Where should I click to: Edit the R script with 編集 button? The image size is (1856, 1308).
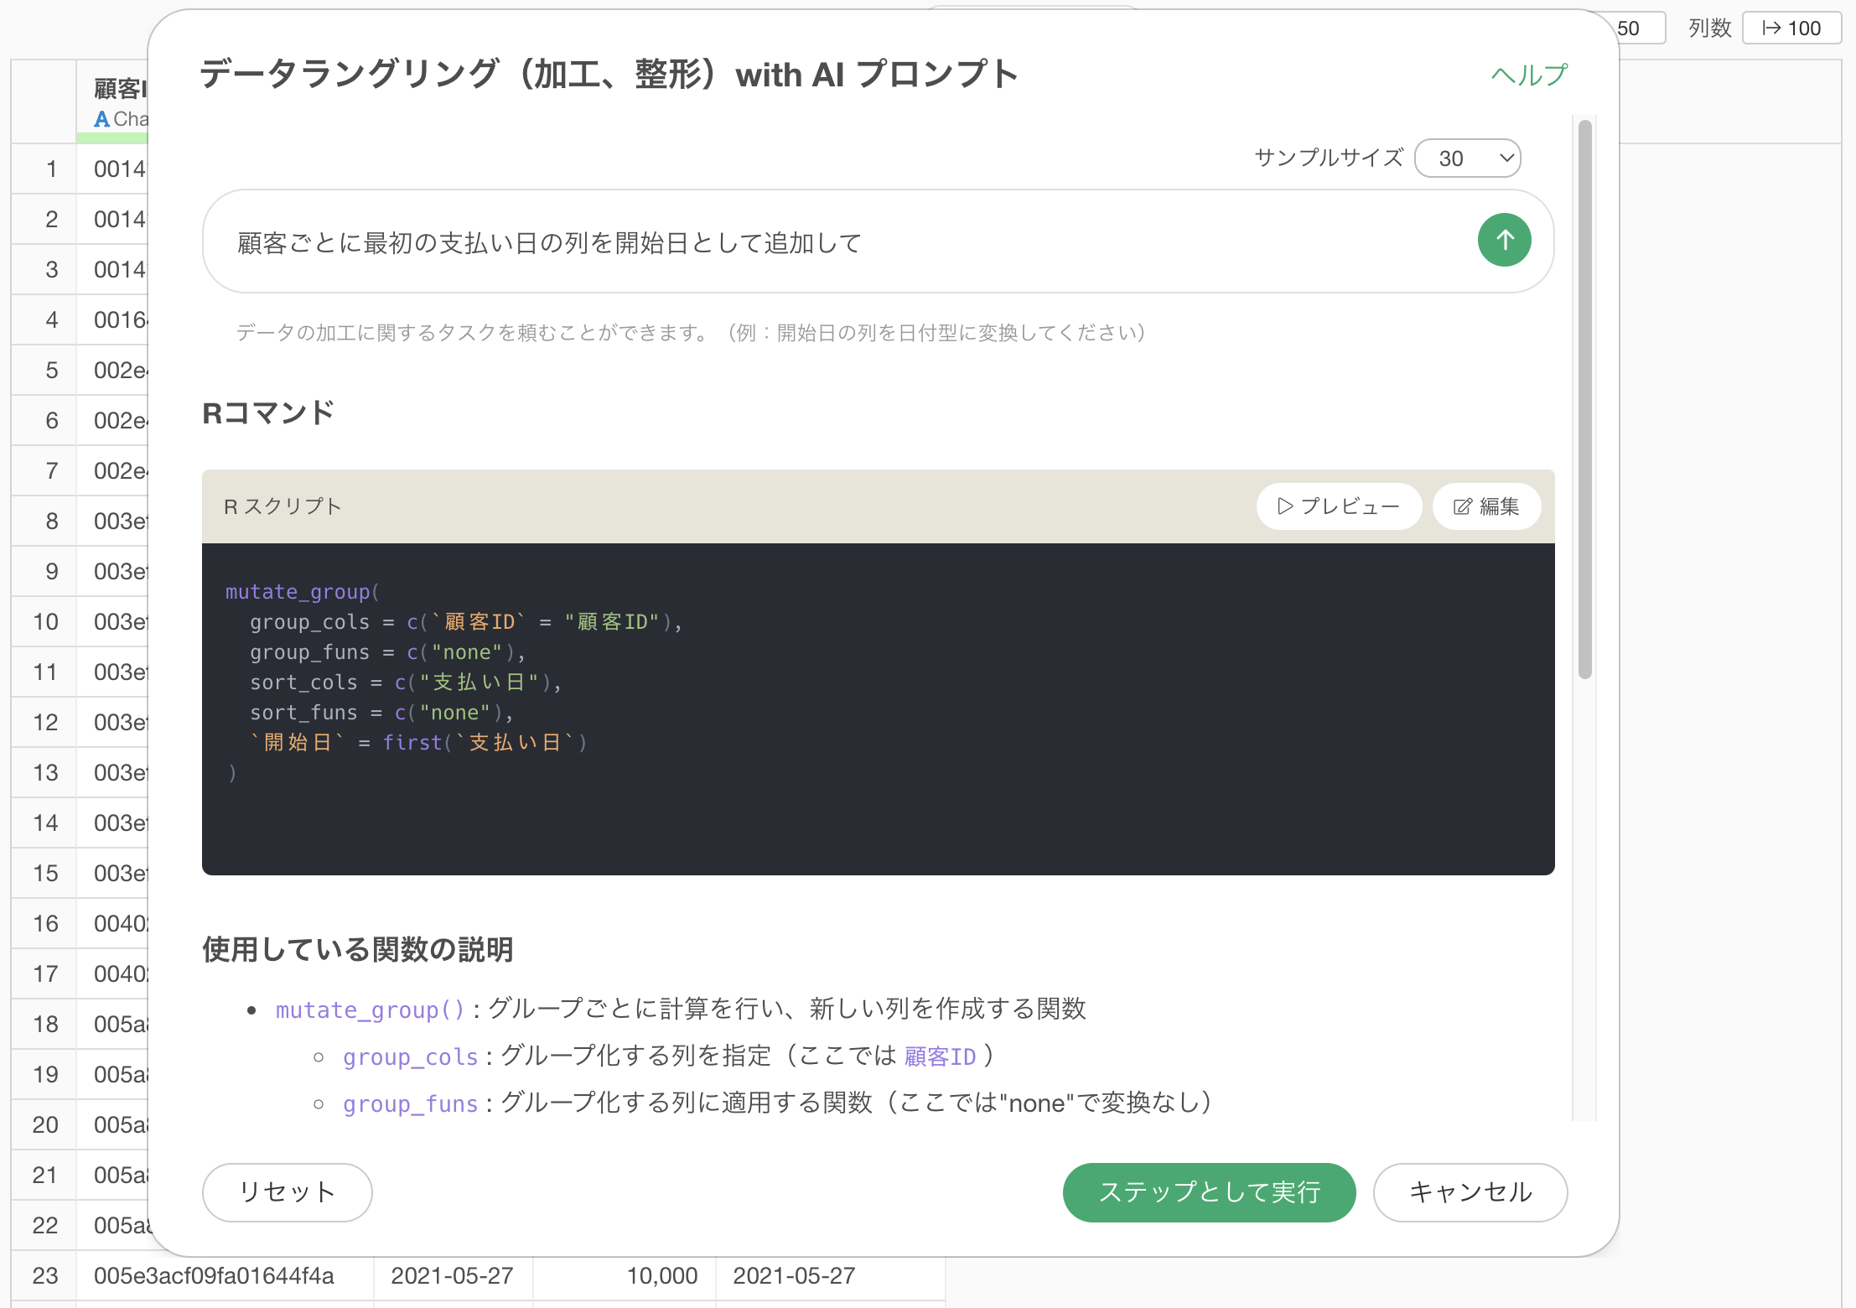coord(1486,506)
